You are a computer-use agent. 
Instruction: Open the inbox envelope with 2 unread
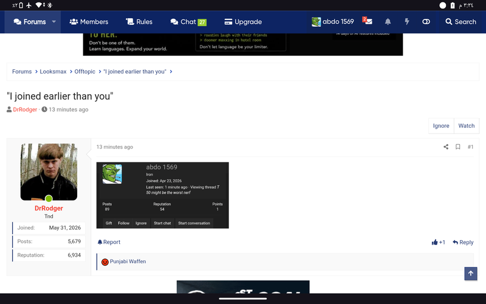[368, 21]
